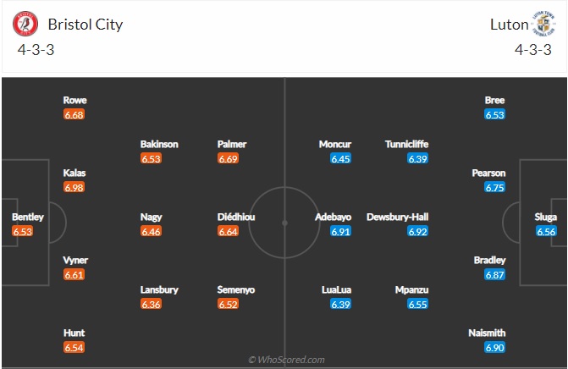Open the Bristol City team name link
Image resolution: width=568 pixels, height=369 pixels.
coord(85,25)
